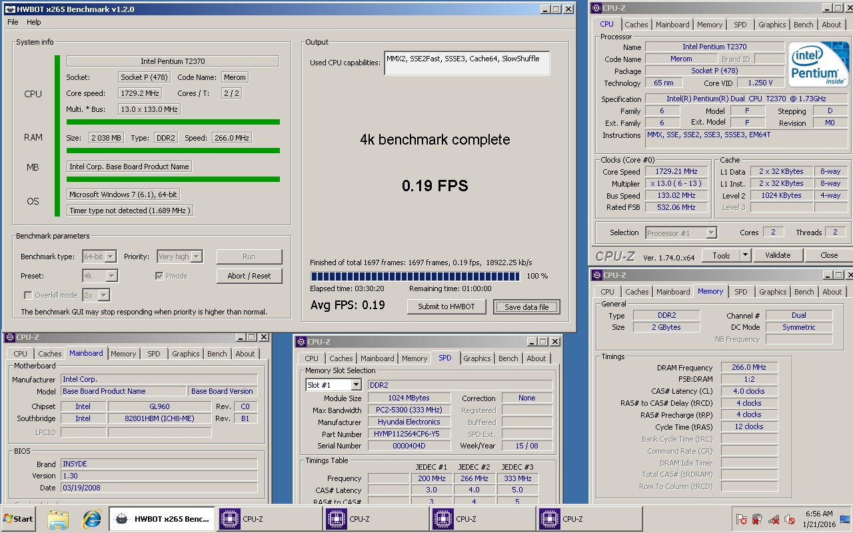This screenshot has height=533, width=853.
Task: Toggle the Overkill mode checkbox
Action: click(28, 295)
